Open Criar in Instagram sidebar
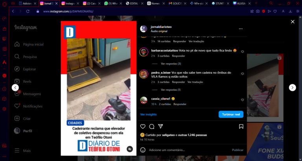 pos(22,118)
